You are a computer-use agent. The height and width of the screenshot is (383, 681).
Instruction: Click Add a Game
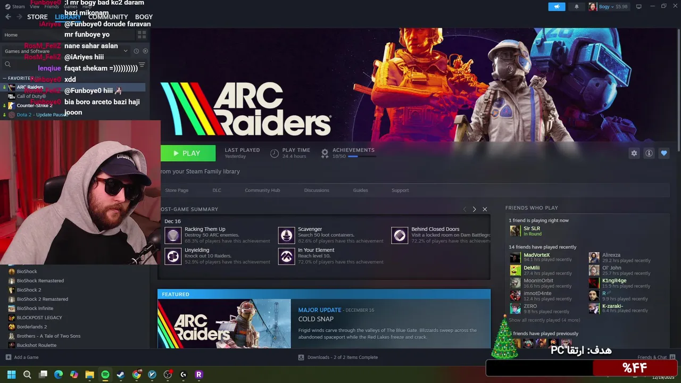(x=22, y=357)
